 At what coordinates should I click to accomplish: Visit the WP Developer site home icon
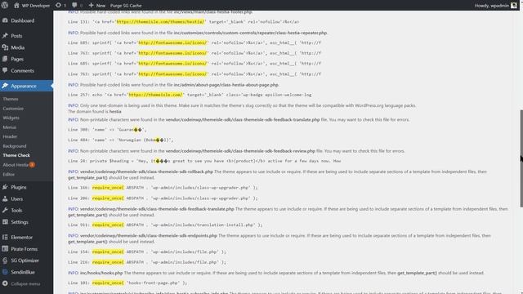coord(16,6)
